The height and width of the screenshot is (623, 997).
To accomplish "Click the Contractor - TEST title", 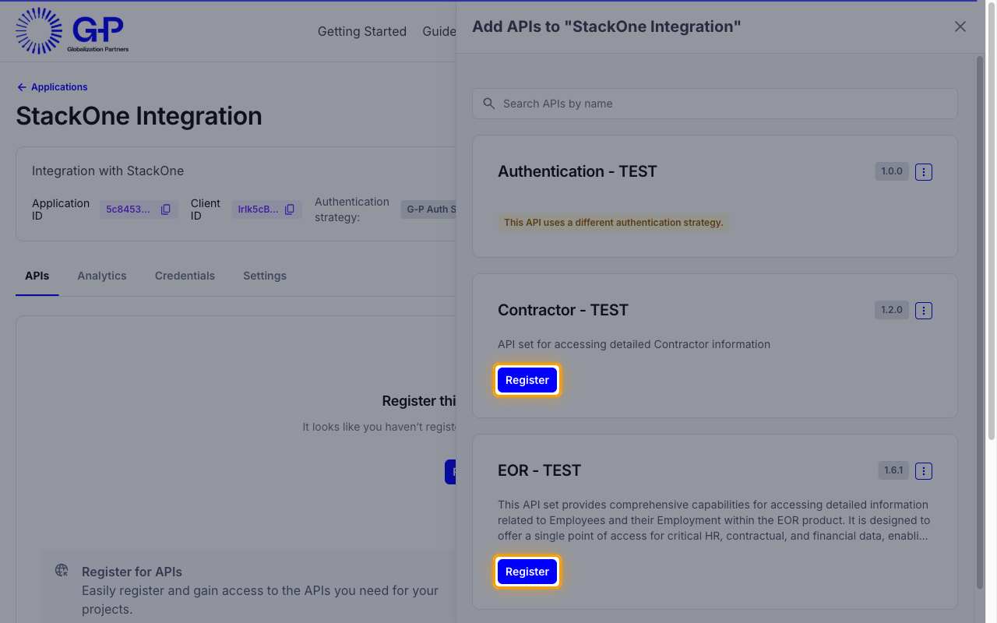I will pos(563,310).
